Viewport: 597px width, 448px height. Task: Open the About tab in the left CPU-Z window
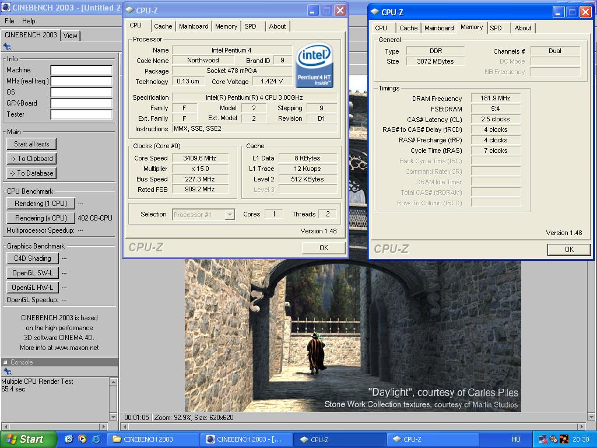[277, 26]
